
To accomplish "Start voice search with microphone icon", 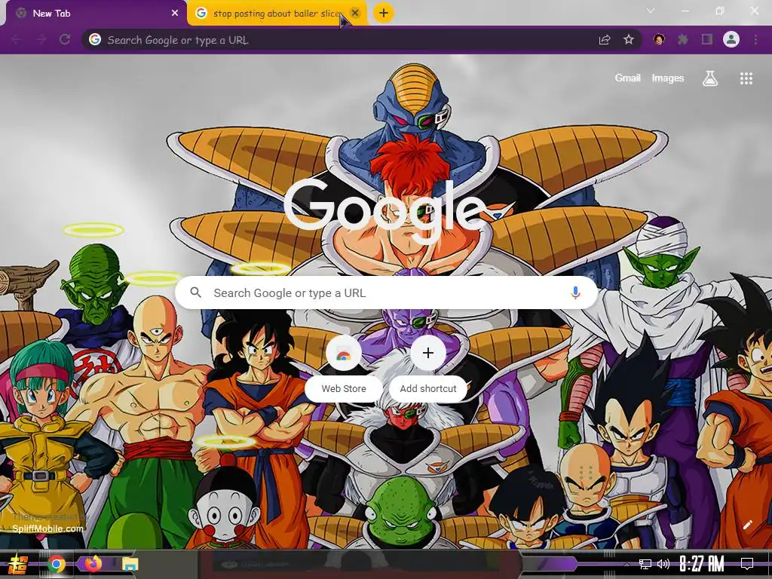I will pyautogui.click(x=575, y=293).
